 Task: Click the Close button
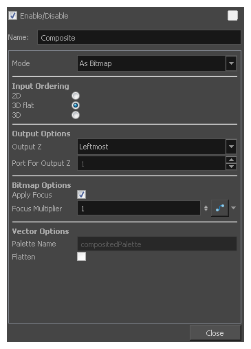tap(215, 333)
